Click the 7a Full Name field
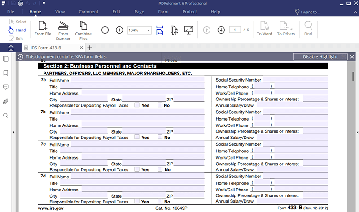The height and width of the screenshot is (212, 359). coord(137,80)
